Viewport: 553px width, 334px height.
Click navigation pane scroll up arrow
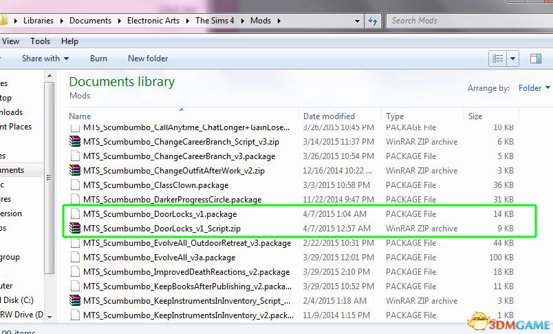50,76
